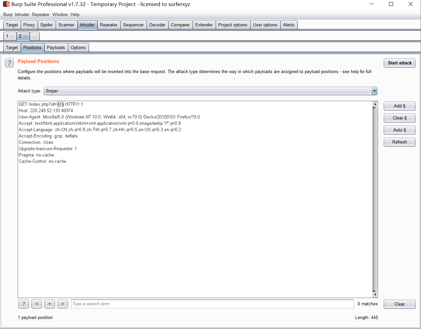This screenshot has width=421, height=329.
Task: Click the request editor vertical scrollbar track
Action: (375, 200)
